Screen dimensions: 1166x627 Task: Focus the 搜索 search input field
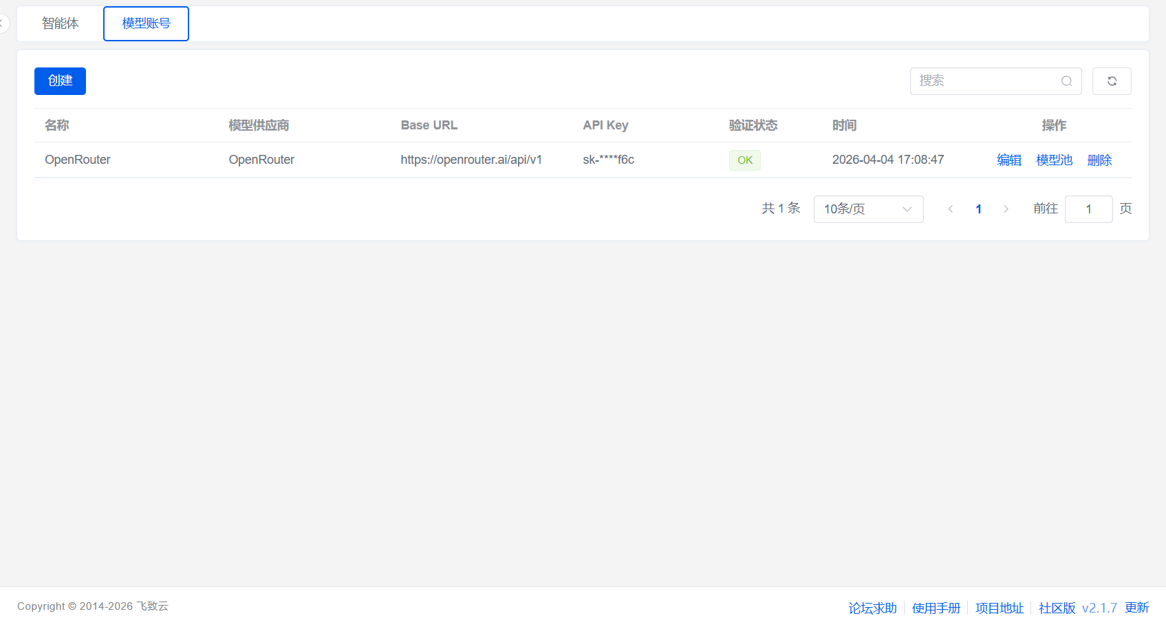(987, 81)
